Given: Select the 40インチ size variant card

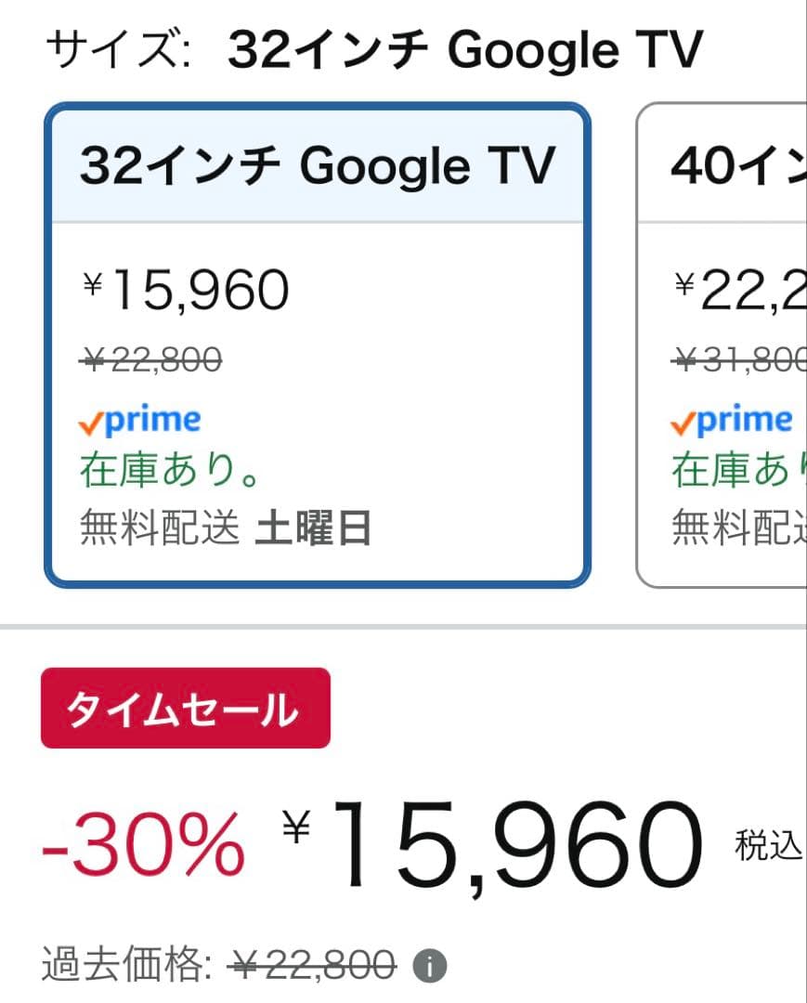Looking at the screenshot, I should 734,344.
